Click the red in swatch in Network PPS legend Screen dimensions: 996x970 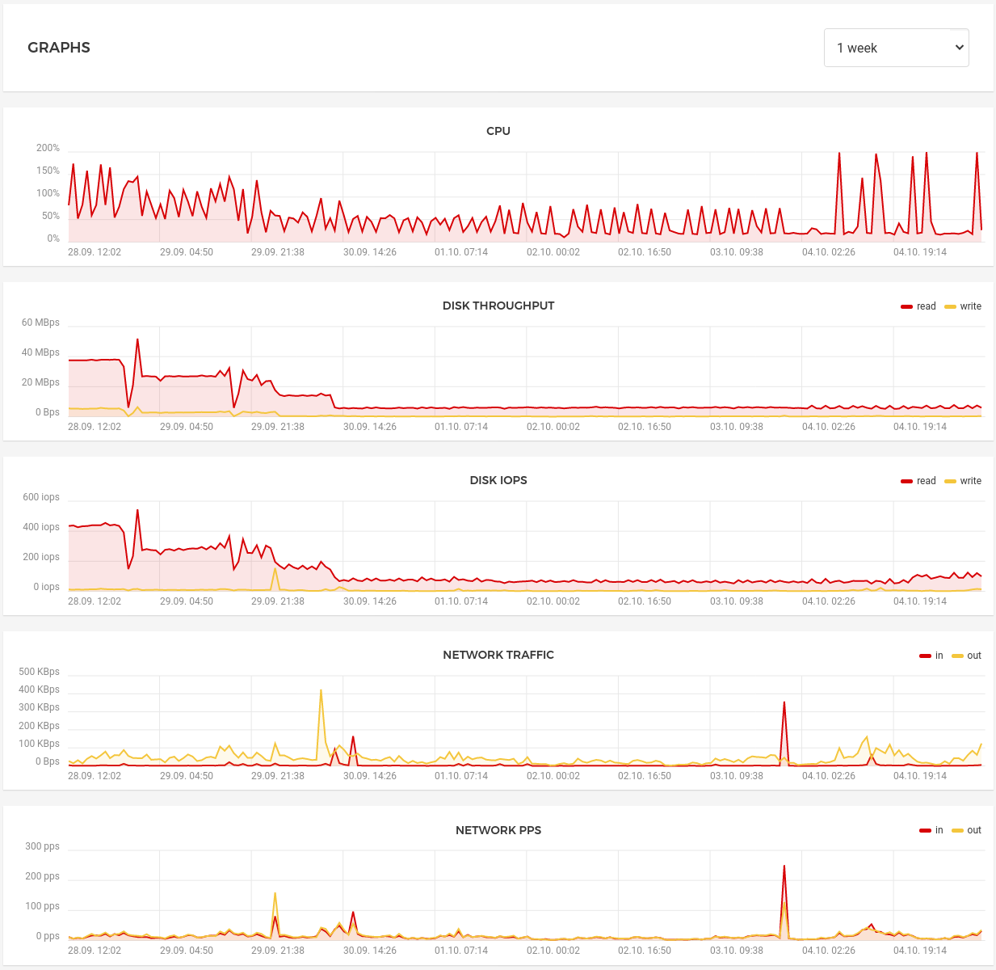click(925, 830)
